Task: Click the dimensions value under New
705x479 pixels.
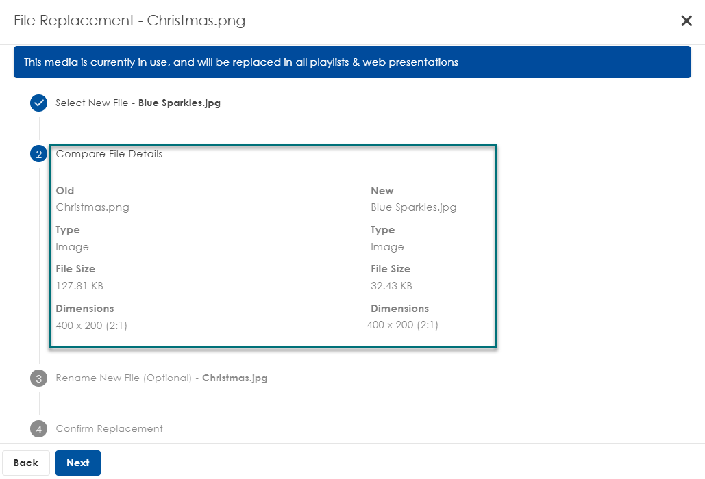Action: [x=402, y=325]
